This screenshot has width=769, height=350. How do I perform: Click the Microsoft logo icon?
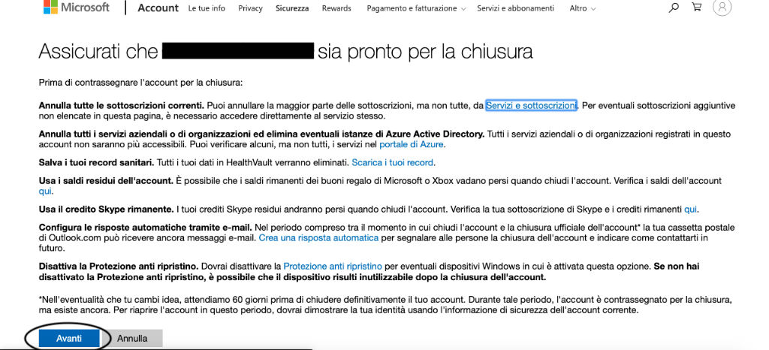(50, 6)
